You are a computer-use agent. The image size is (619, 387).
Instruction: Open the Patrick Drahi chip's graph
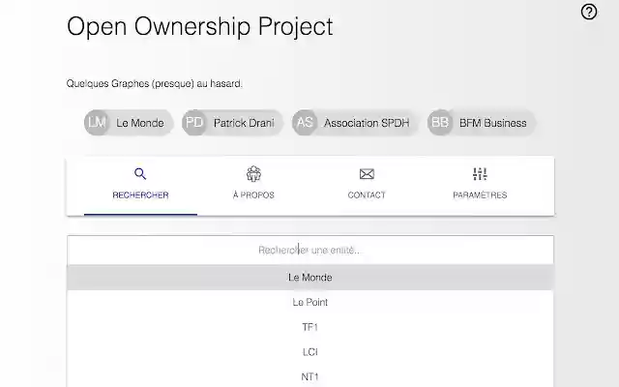click(232, 123)
